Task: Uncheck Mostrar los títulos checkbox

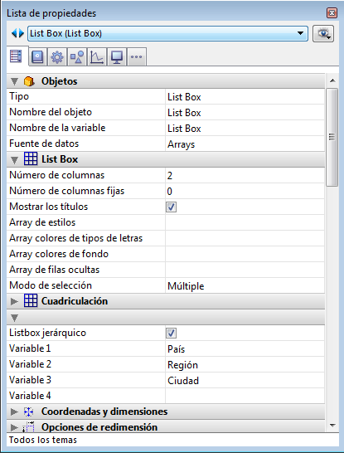Action: pos(171,207)
